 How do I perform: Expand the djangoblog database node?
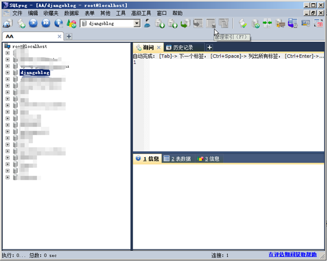(x=8, y=72)
